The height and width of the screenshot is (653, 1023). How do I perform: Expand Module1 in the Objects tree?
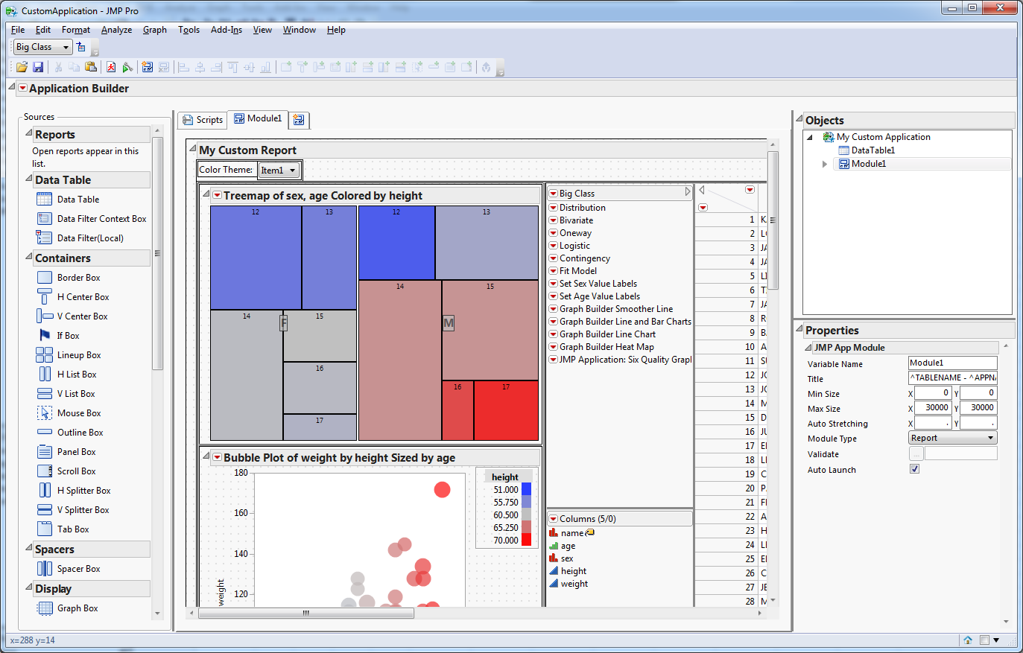point(823,163)
